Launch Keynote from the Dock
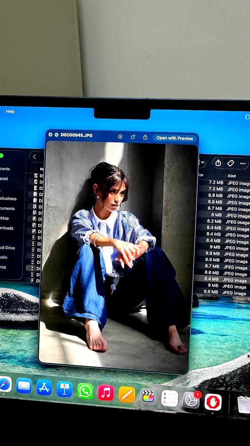 click(65, 389)
